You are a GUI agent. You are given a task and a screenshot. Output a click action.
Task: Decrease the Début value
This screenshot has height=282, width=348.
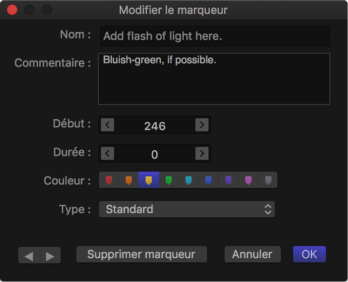[108, 125]
